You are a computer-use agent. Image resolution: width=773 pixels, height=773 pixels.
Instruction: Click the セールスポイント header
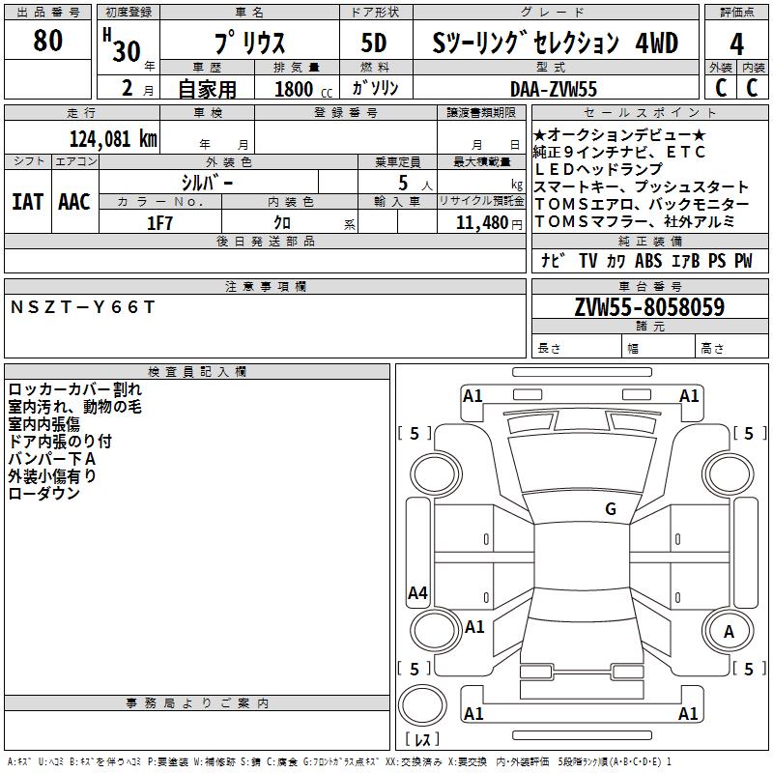pos(649,113)
